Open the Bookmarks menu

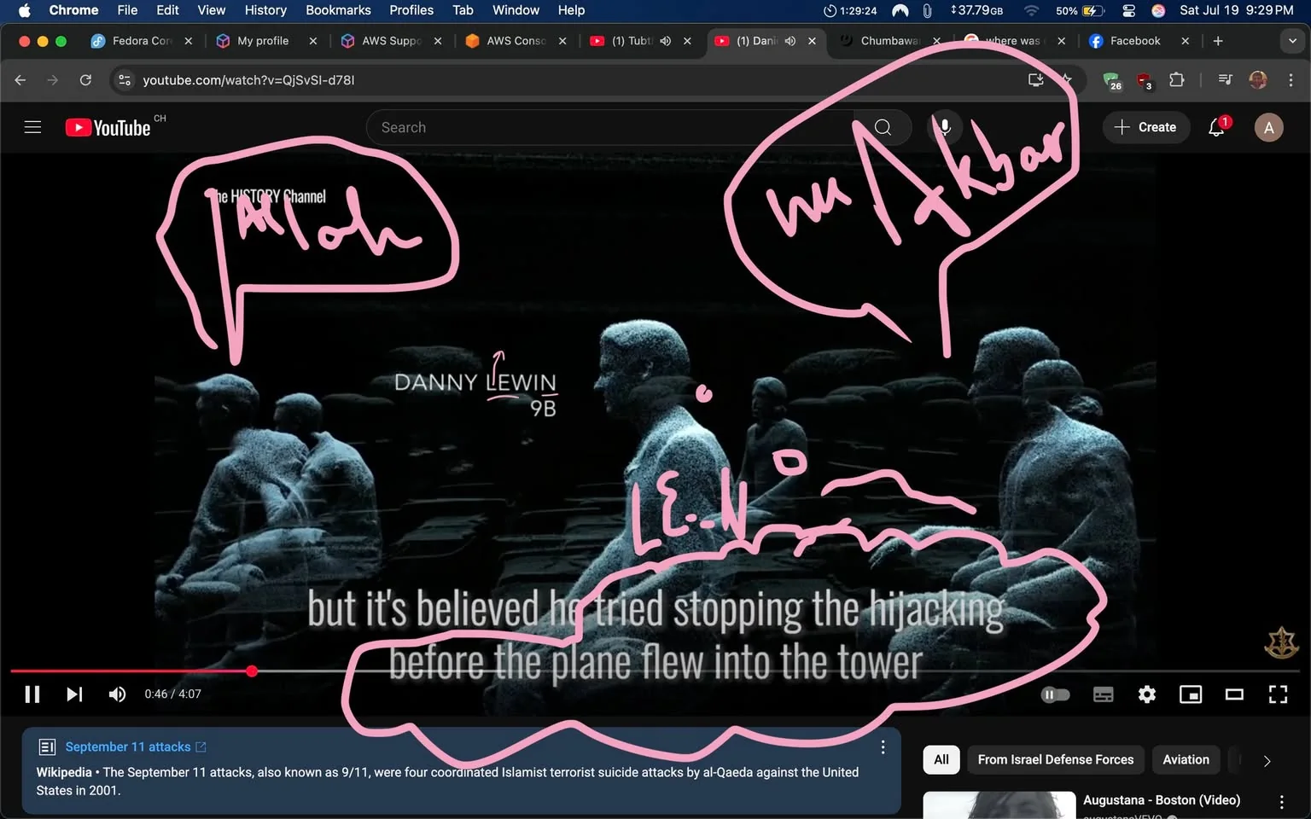[x=338, y=10]
